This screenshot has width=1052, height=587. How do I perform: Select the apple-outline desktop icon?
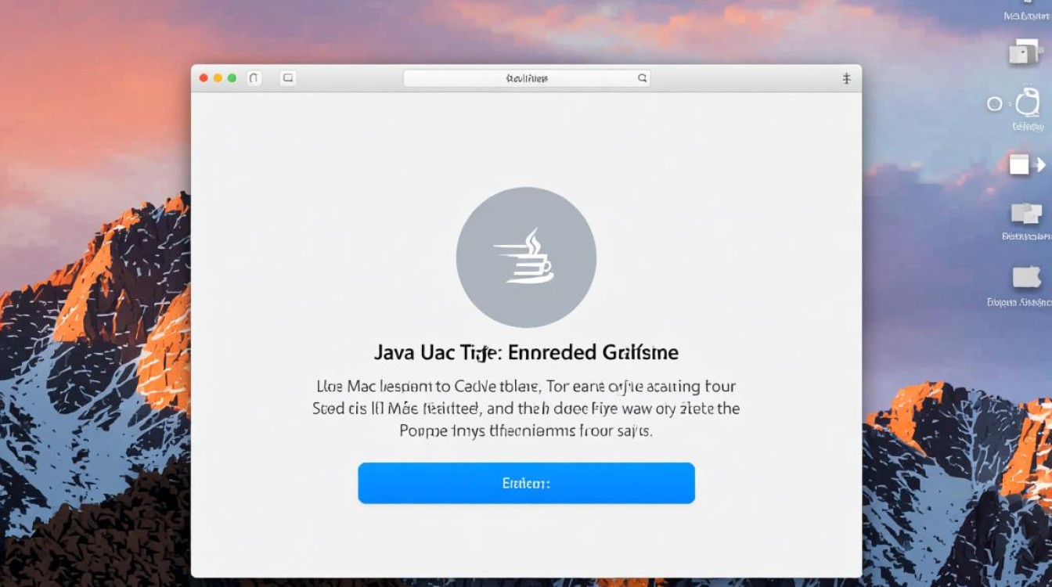1027,103
